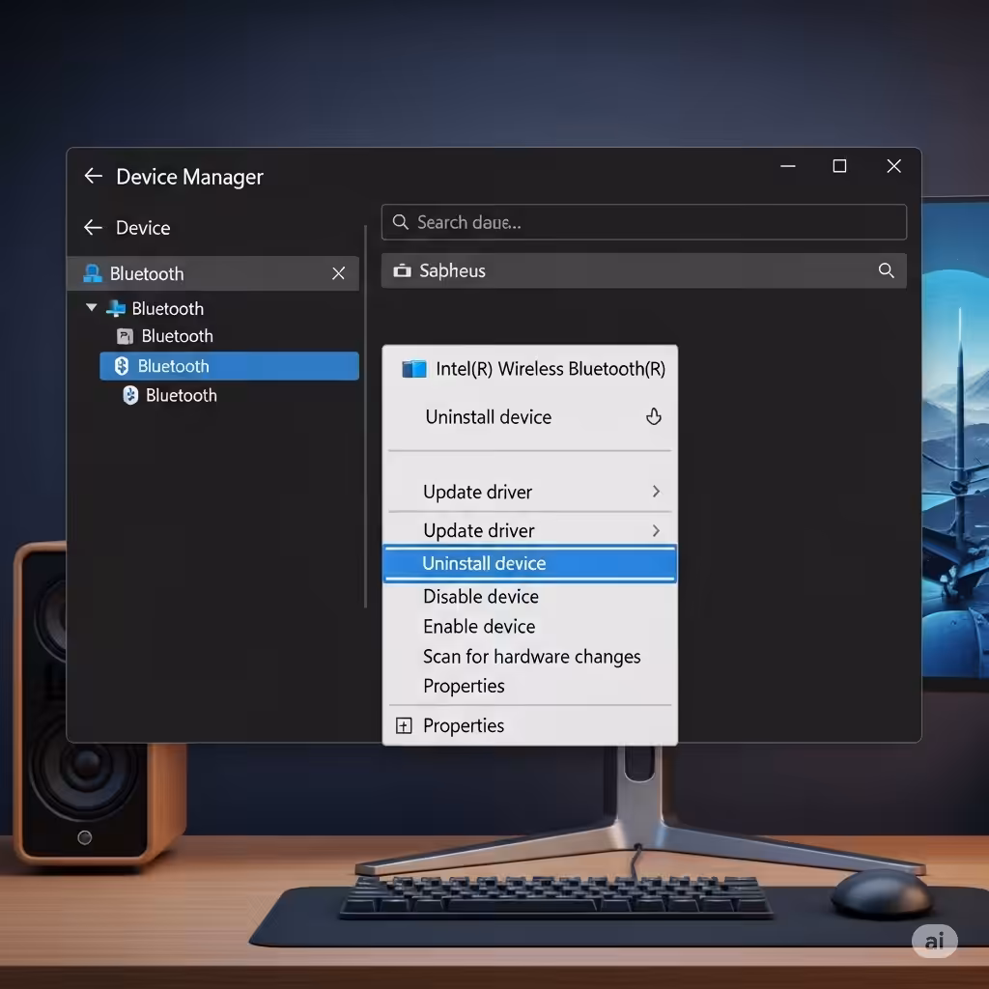
Task: Select the highlighted Bluetooth tree item
Action: click(x=230, y=366)
